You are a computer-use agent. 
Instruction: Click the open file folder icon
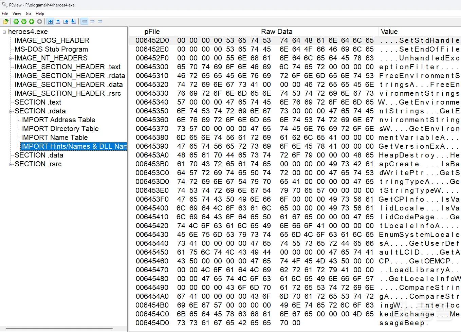[x=6, y=21]
